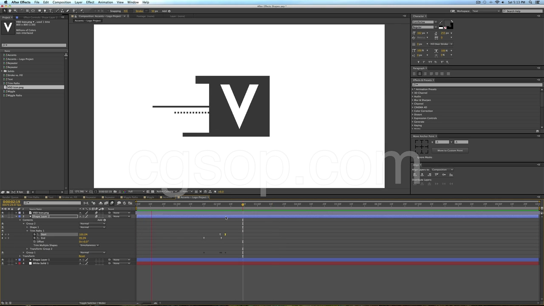
Task: Click Add button in Contents row
Action: point(105,220)
